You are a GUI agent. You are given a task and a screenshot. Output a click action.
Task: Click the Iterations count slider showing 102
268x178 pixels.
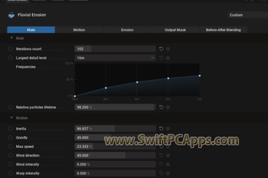click(115, 49)
